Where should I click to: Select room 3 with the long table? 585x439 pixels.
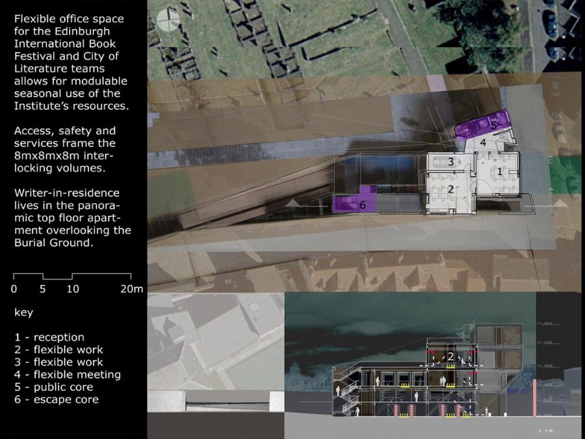(450, 161)
